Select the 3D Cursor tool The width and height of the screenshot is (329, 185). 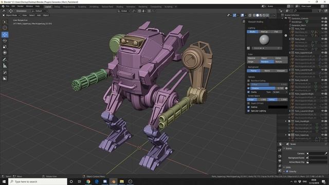point(5,28)
